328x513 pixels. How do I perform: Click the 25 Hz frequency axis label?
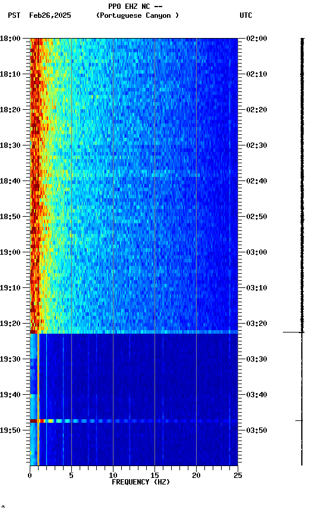click(238, 476)
